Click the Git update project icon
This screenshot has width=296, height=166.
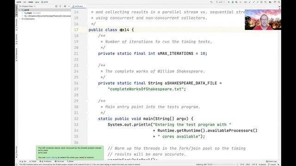[250, 2]
